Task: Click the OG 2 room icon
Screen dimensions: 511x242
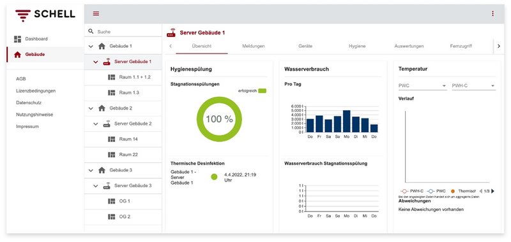Action: 111,217
